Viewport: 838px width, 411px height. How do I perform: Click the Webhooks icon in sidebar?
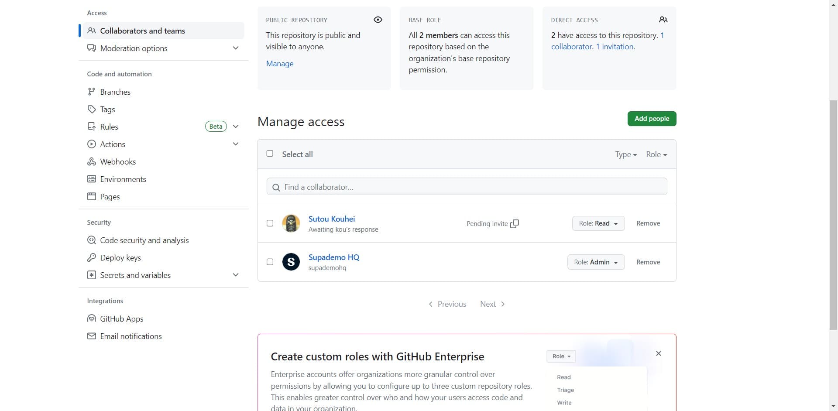[91, 161]
